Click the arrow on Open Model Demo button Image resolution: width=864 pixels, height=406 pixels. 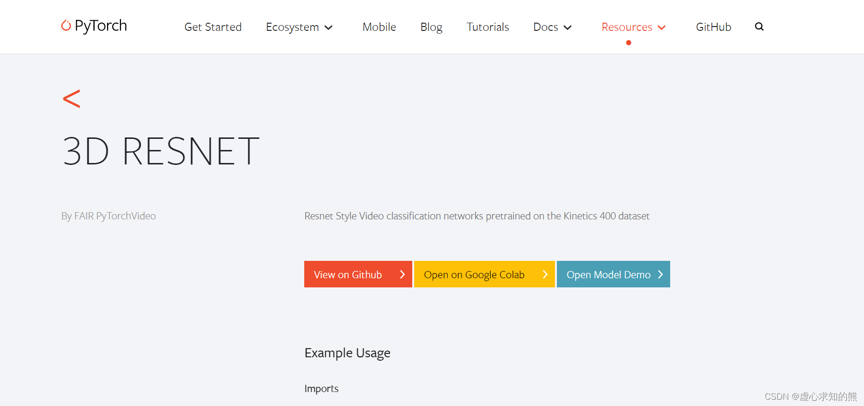pyautogui.click(x=660, y=274)
